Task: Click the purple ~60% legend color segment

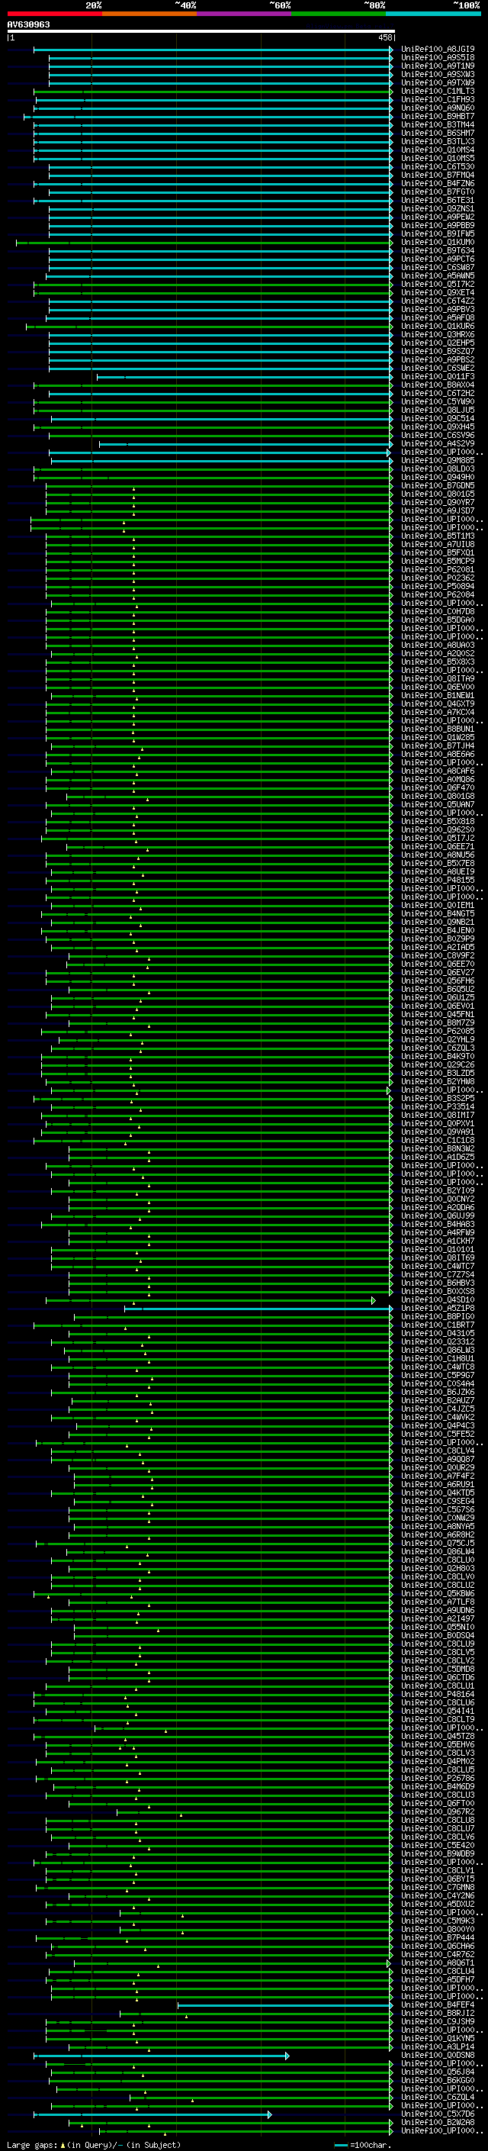Action: tap(243, 14)
